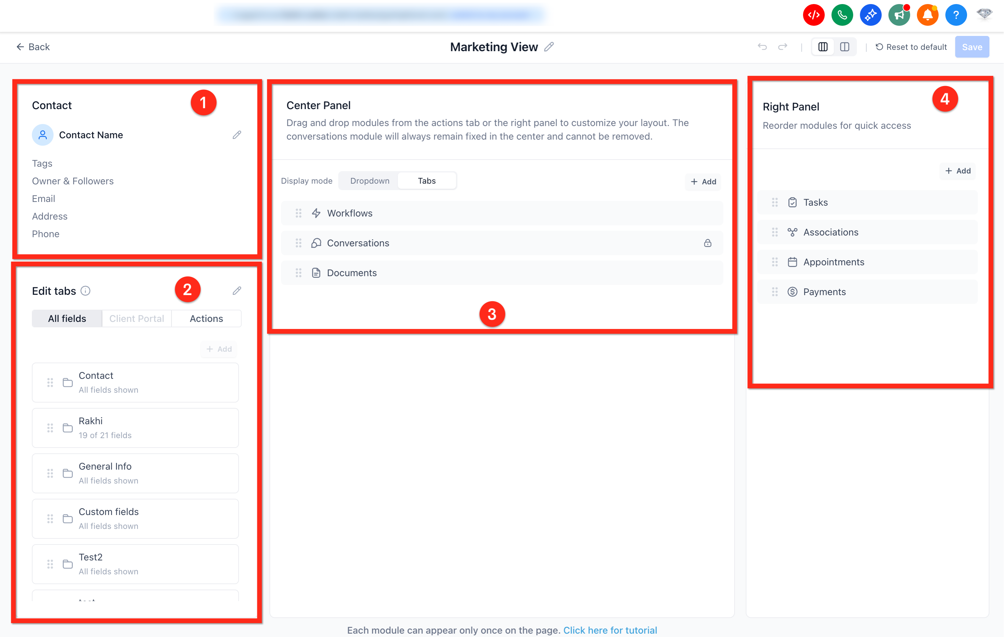Click the diamond profile icon
This screenshot has width=1004, height=637.
[x=984, y=14]
